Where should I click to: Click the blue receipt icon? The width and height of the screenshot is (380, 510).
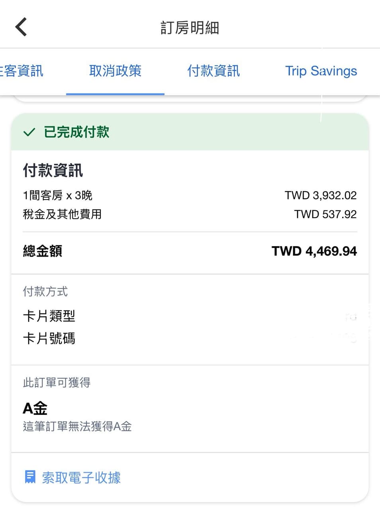[30, 477]
